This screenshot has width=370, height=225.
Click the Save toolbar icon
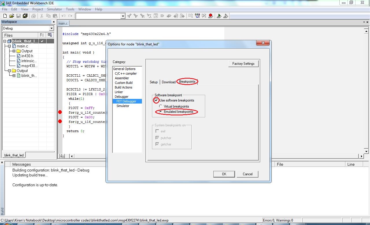click(18, 16)
